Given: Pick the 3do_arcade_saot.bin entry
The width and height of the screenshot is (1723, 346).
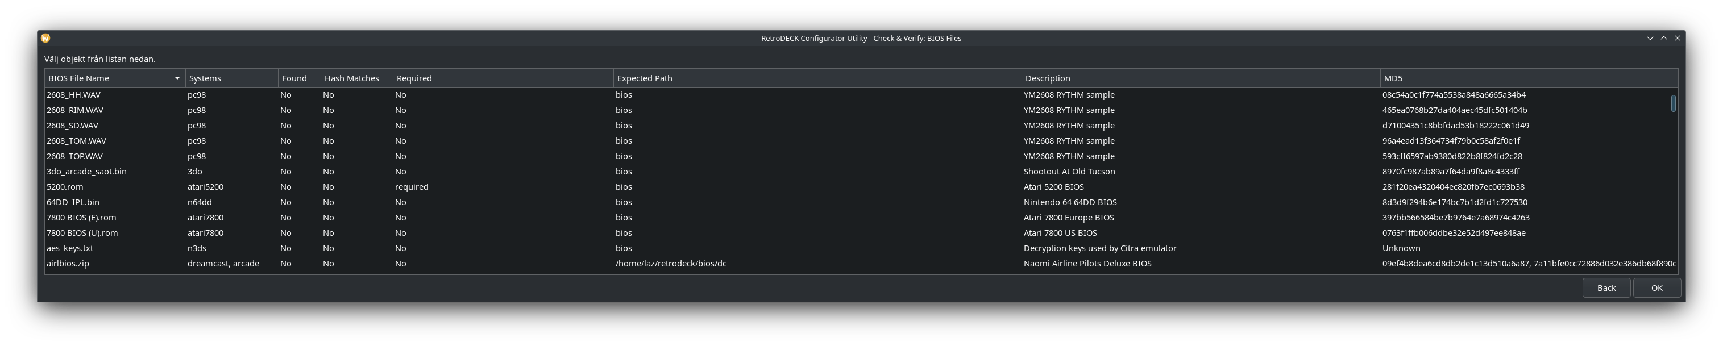Looking at the screenshot, I should point(86,172).
